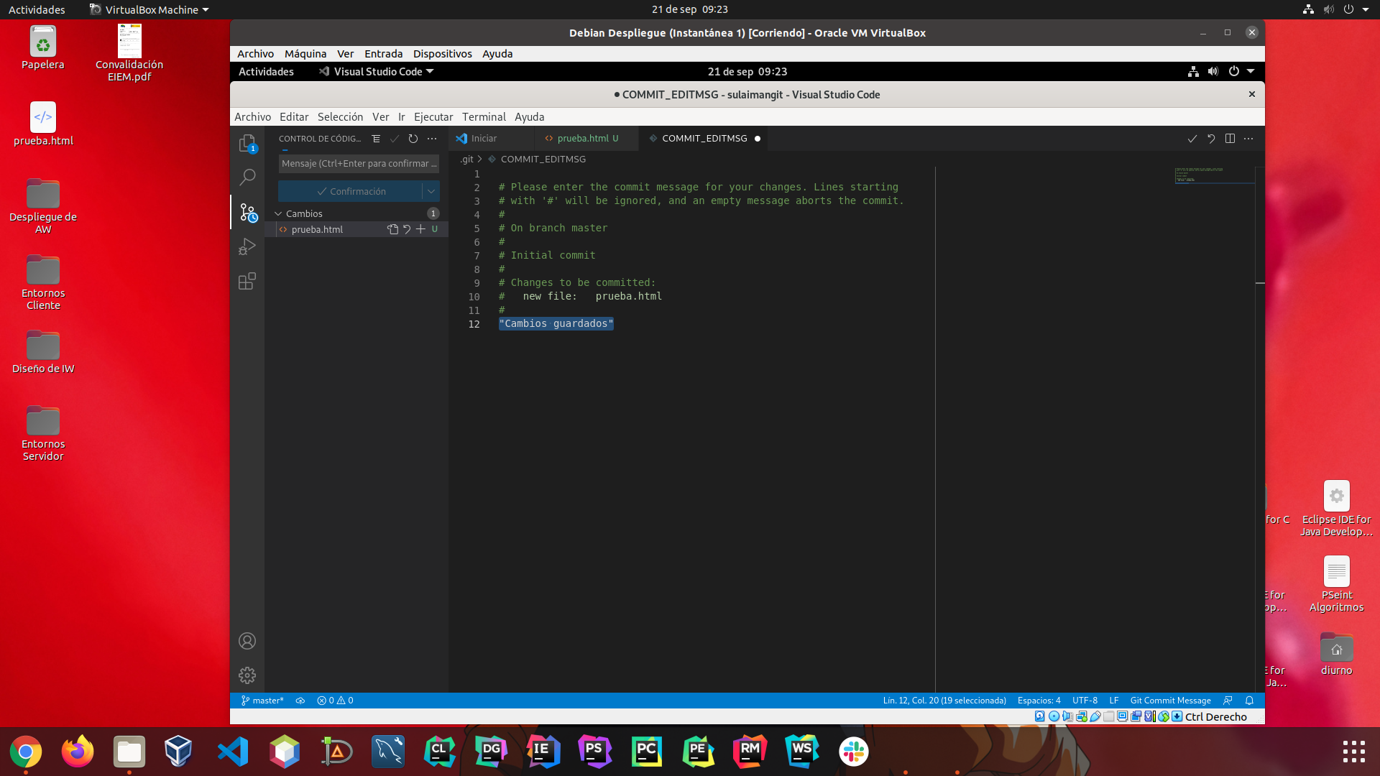This screenshot has width=1380, height=776.
Task: Toggle notifications bell in status bar
Action: tap(1249, 701)
